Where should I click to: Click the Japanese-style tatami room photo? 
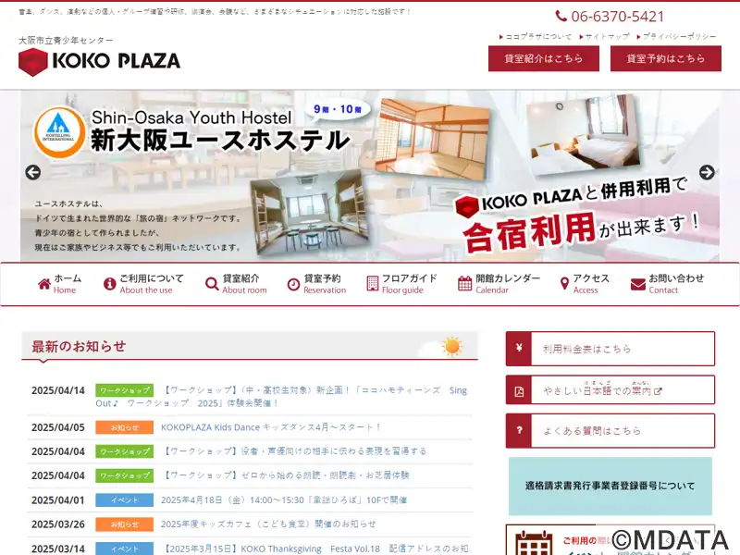click(432, 138)
